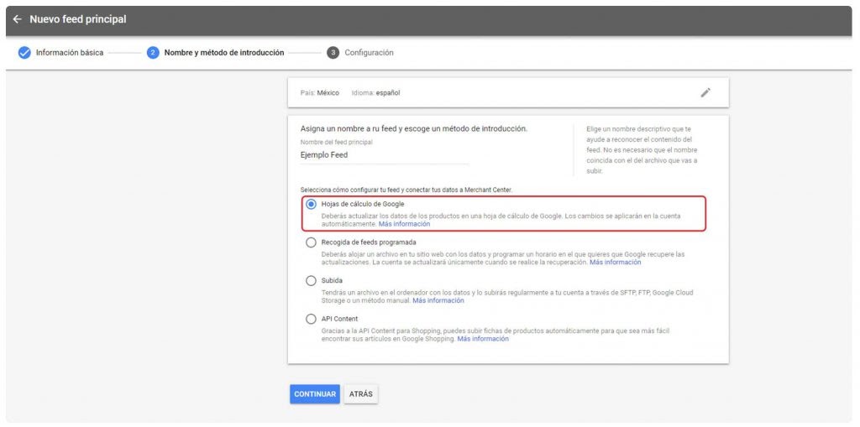Select the Recogida de feeds programada radio
This screenshot has width=860, height=427.
(311, 242)
